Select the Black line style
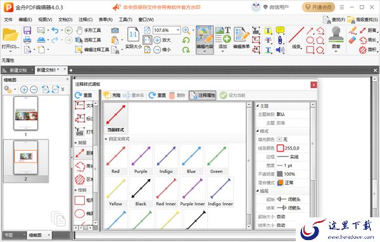This screenshot has width=380, height=242. (x=141, y=192)
